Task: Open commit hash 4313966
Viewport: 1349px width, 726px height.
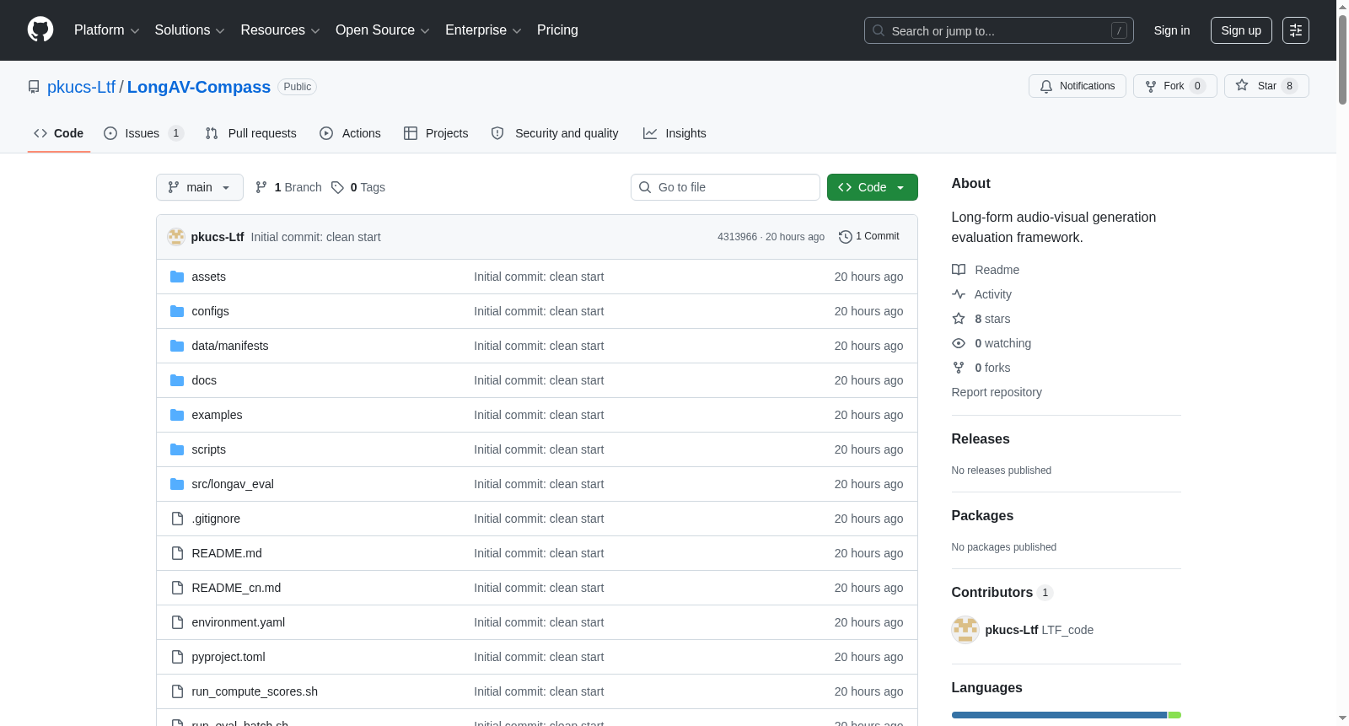Action: 737,237
